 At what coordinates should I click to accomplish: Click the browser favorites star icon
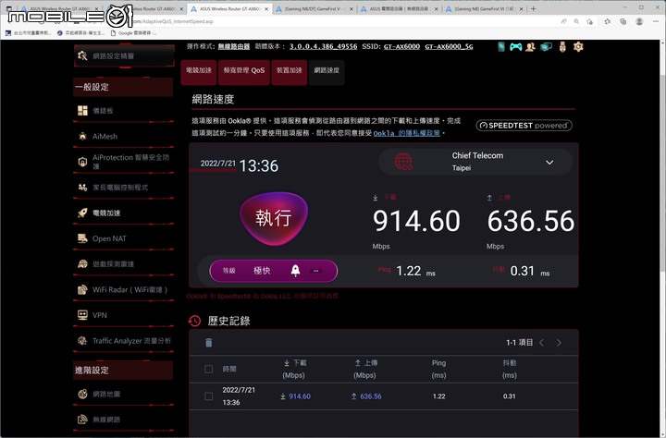point(608,21)
